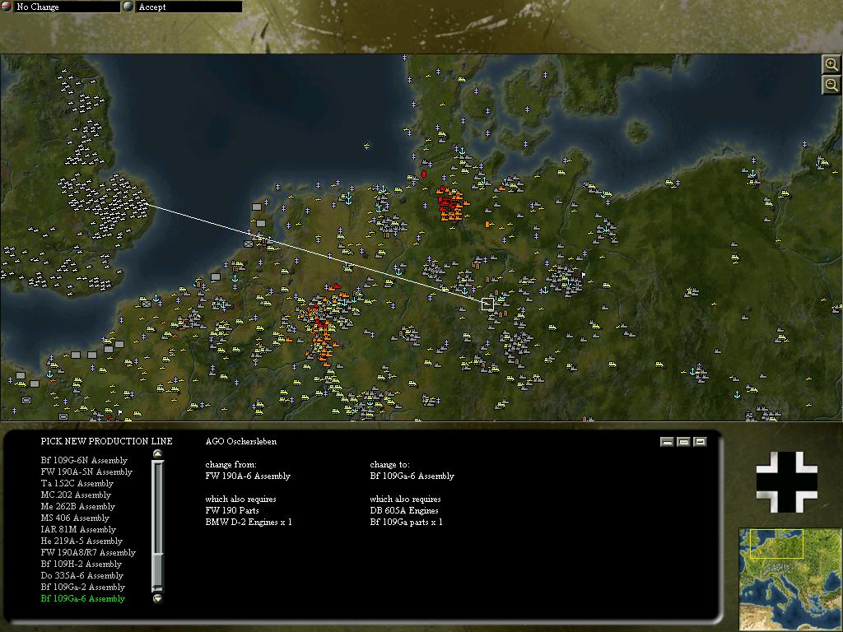Choose MS 406 Assembly from list
The image size is (843, 632).
point(75,518)
